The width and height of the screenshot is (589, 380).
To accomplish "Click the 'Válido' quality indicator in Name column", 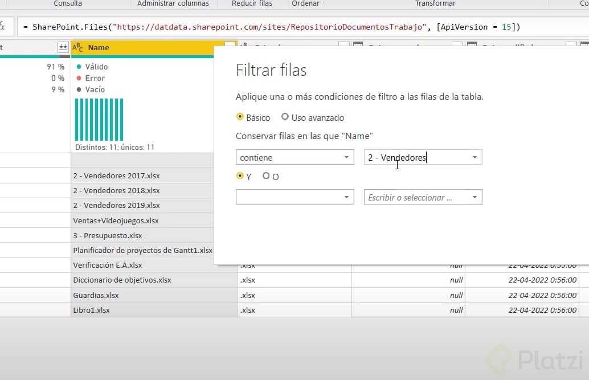I will [x=92, y=67].
